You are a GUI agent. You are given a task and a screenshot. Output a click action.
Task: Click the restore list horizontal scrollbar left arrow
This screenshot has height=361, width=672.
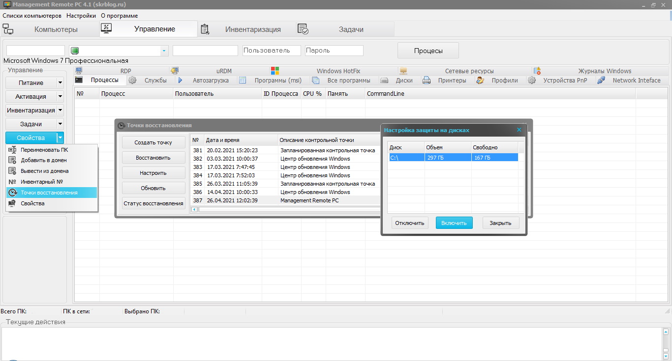(x=194, y=209)
